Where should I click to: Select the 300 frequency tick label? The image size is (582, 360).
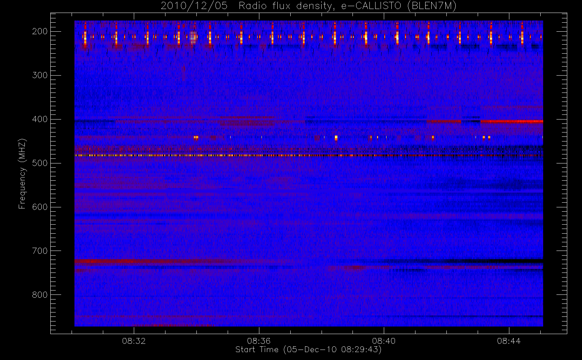pyautogui.click(x=40, y=75)
